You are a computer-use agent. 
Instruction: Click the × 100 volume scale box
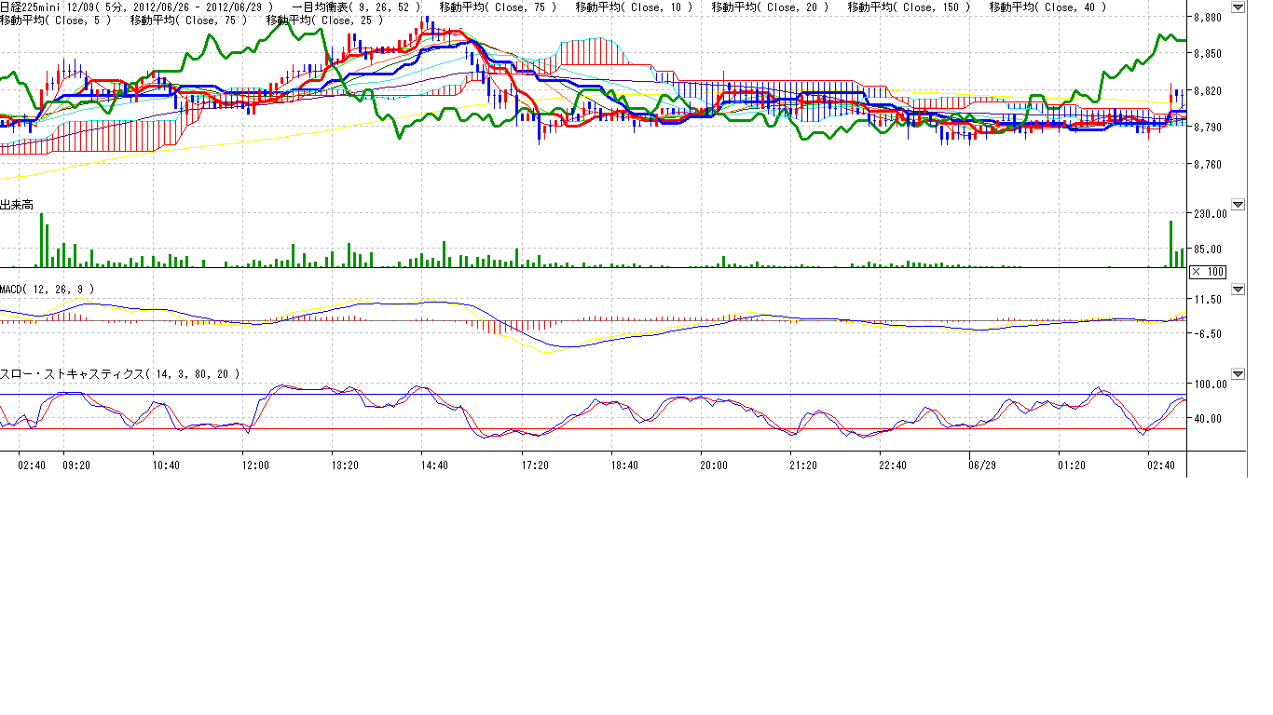1208,272
